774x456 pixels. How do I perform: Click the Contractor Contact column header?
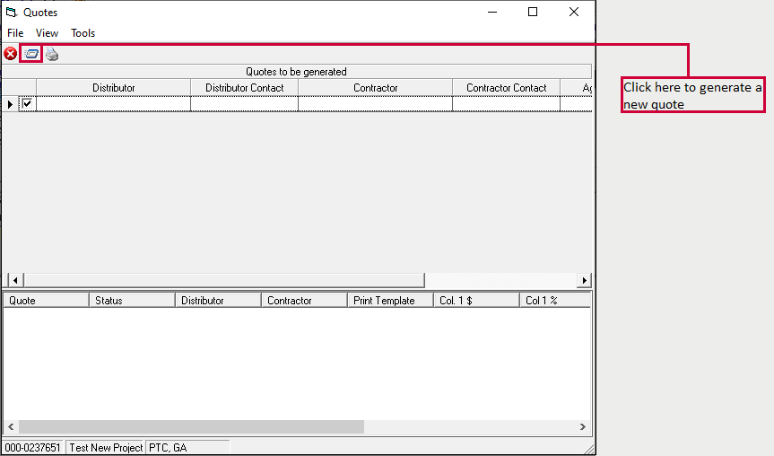506,88
